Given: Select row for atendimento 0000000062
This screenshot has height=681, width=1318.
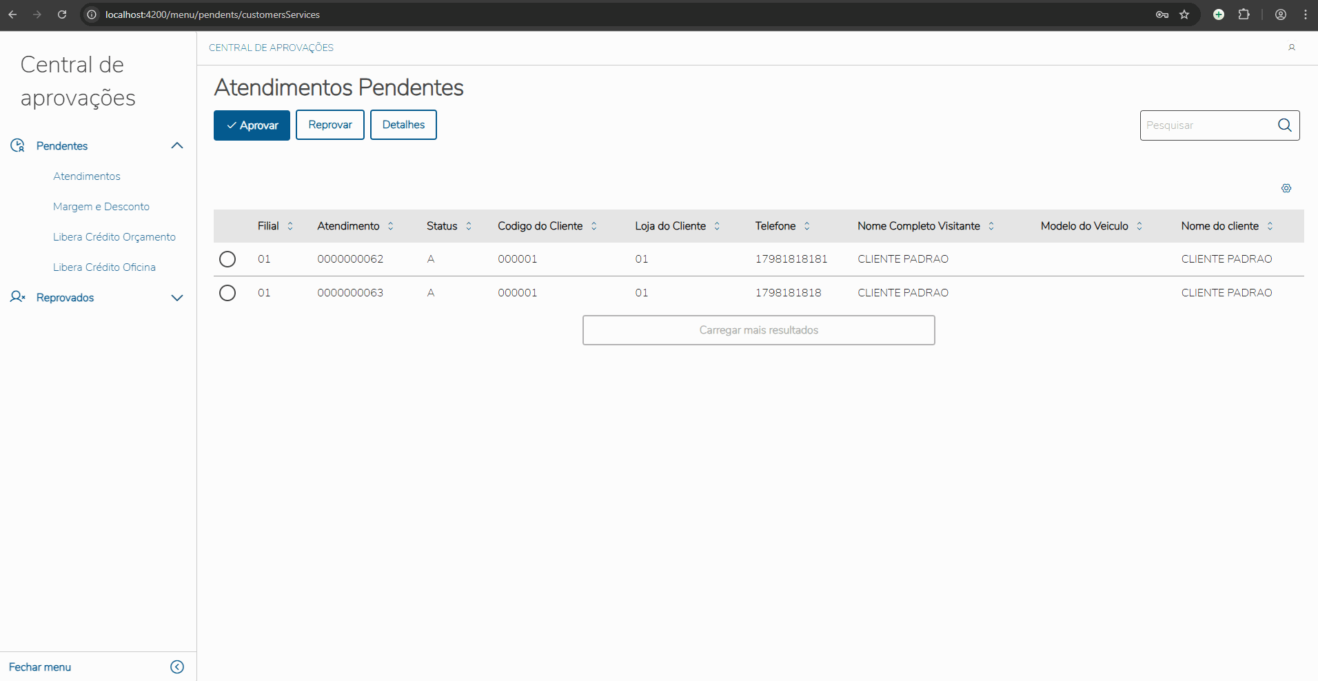Looking at the screenshot, I should pos(227,259).
